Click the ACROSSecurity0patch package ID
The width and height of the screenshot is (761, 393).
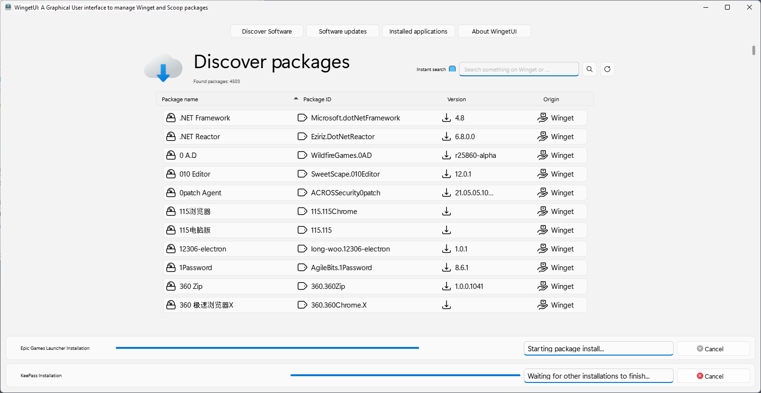(346, 192)
